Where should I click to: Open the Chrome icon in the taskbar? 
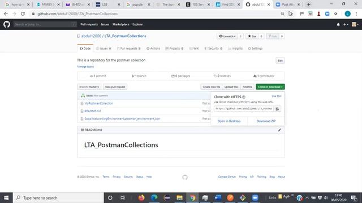[192, 198]
